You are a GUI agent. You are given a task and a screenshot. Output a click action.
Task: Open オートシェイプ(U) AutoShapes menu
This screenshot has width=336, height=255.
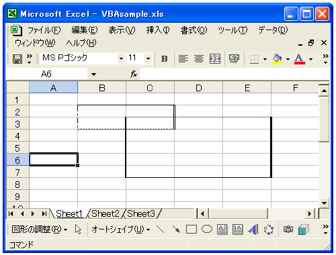point(120,229)
